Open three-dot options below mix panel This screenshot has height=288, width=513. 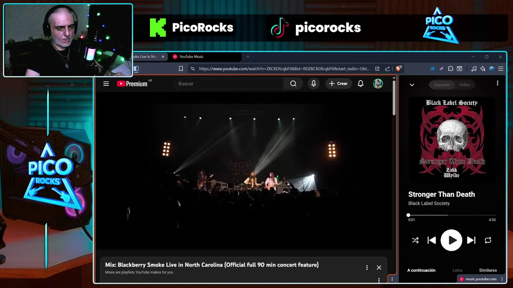pos(379,280)
